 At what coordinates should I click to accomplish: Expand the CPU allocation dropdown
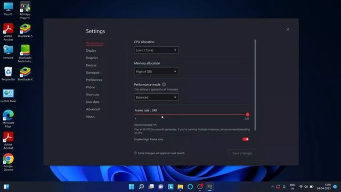[x=156, y=50]
